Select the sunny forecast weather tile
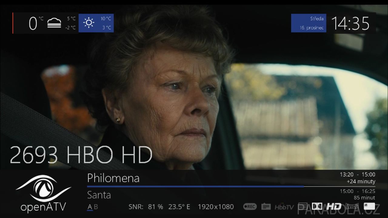 tap(96, 23)
